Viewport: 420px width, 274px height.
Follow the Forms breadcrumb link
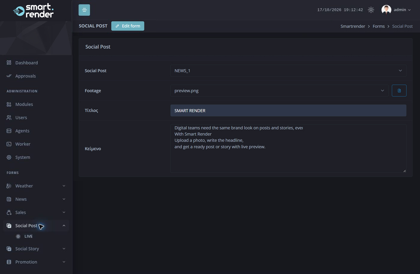point(379,26)
